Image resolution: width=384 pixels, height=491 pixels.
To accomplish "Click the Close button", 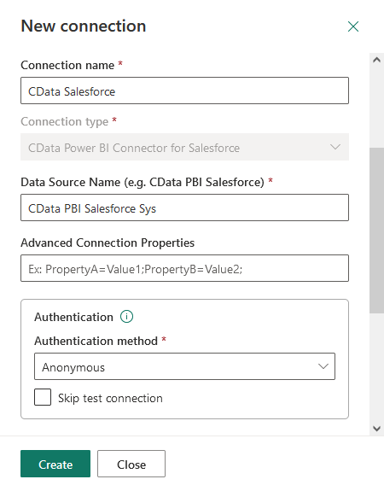I will (x=131, y=464).
